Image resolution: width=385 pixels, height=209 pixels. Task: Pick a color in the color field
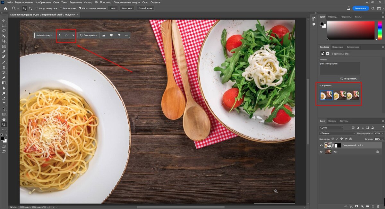tap(351, 30)
